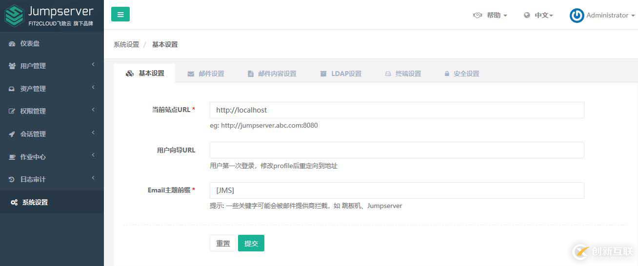Click the 作业中心 coffee icon
The height and width of the screenshot is (266, 638).
point(12,157)
